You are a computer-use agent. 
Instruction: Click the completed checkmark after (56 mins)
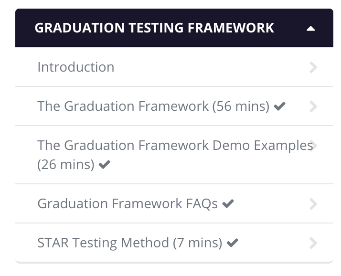279,106
